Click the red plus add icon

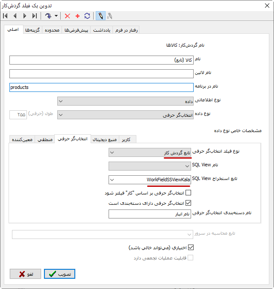[77, 16]
